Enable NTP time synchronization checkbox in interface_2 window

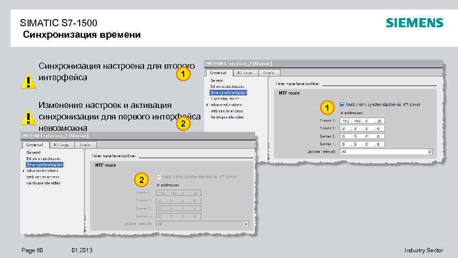click(x=342, y=105)
